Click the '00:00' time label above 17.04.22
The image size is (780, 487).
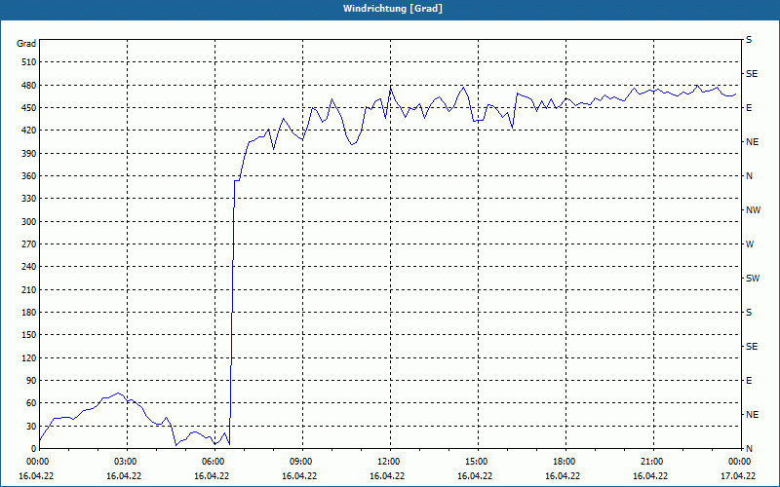coord(738,462)
